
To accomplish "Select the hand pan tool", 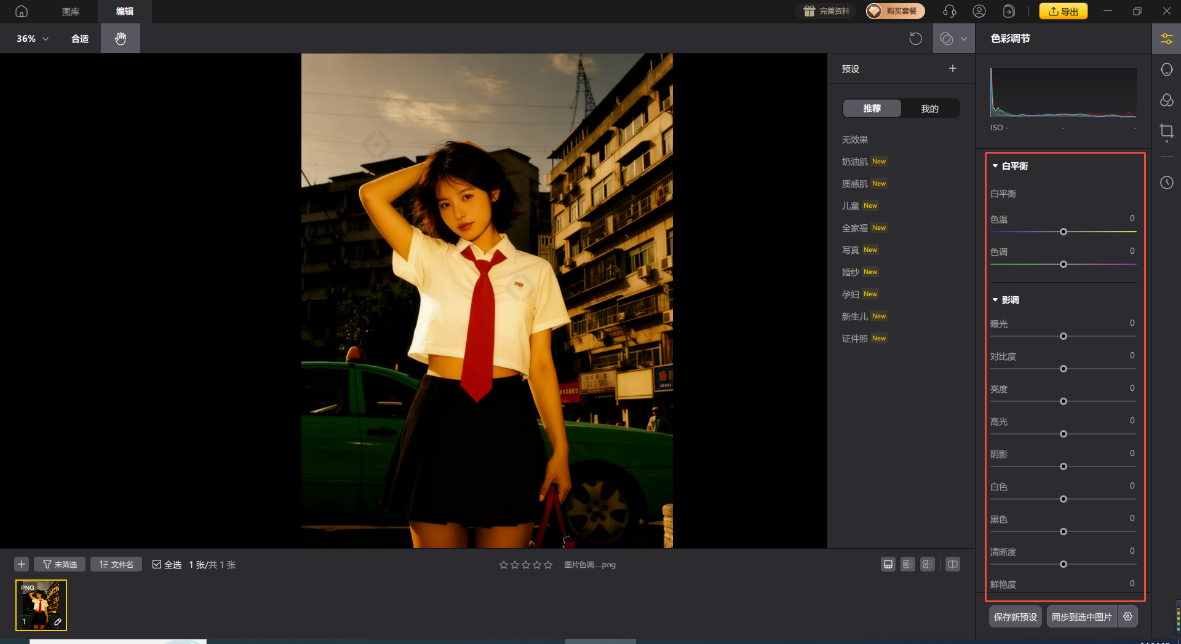I will point(121,38).
